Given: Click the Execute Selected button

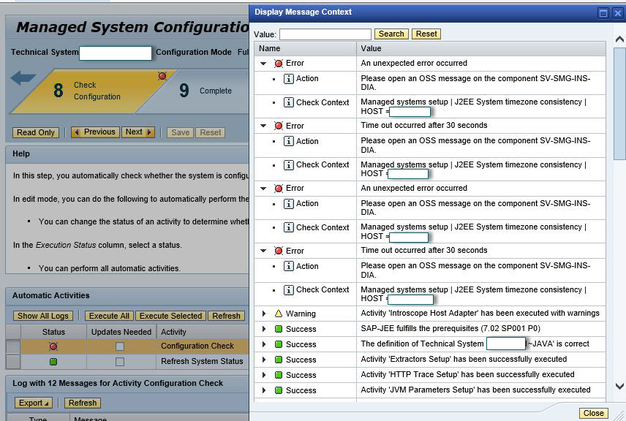Looking at the screenshot, I should pos(171,316).
